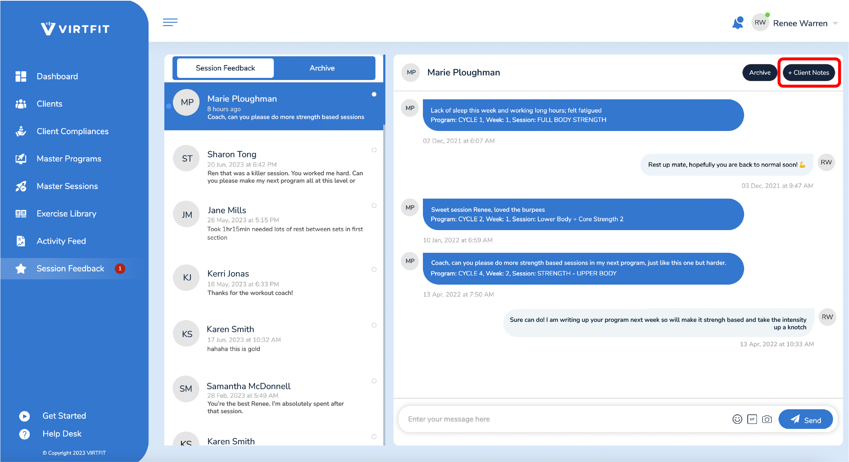The height and width of the screenshot is (462, 849).
Task: Click the VIRTFIT logo
Action: pos(75,29)
